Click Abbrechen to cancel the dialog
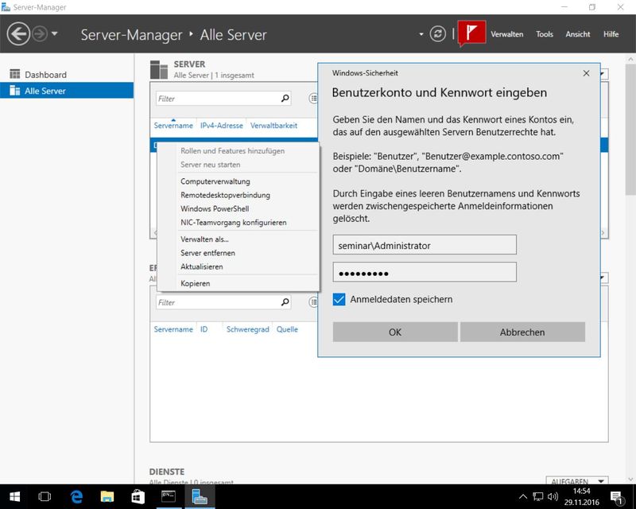Screen dimensions: 636x509 click(x=522, y=332)
